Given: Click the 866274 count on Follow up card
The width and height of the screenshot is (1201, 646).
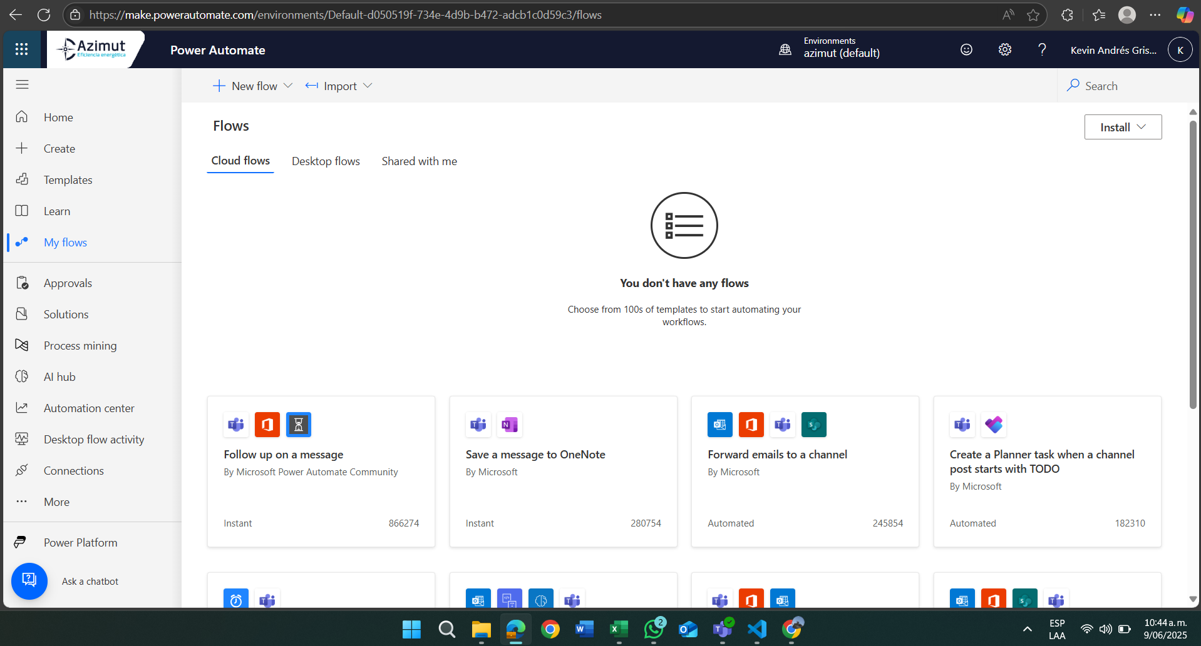Looking at the screenshot, I should tap(404, 523).
